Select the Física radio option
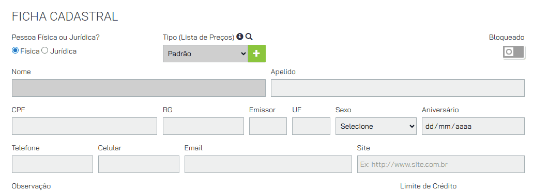Viewport: 533px width, 191px height. tap(15, 50)
